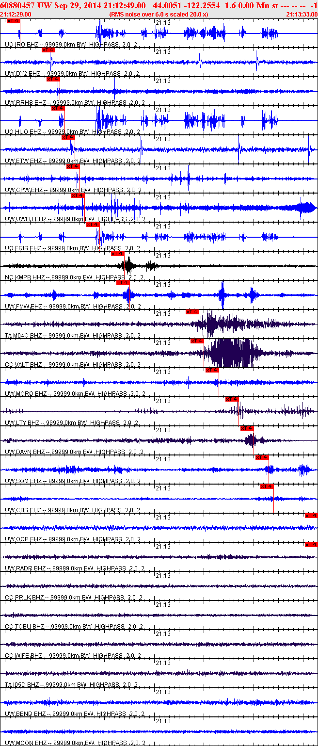Viewport: 318px width, 746px height.
Task: Click the red pick marker on UW.DY2 trace
Action: [48, 50]
